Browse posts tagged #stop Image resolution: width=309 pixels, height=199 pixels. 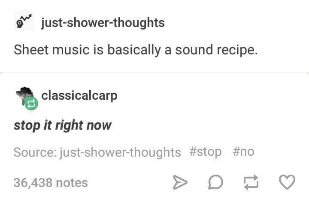pos(205,152)
